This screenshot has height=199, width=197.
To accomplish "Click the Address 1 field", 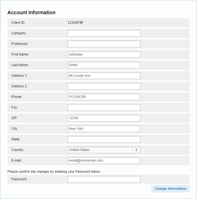I will [104, 76].
